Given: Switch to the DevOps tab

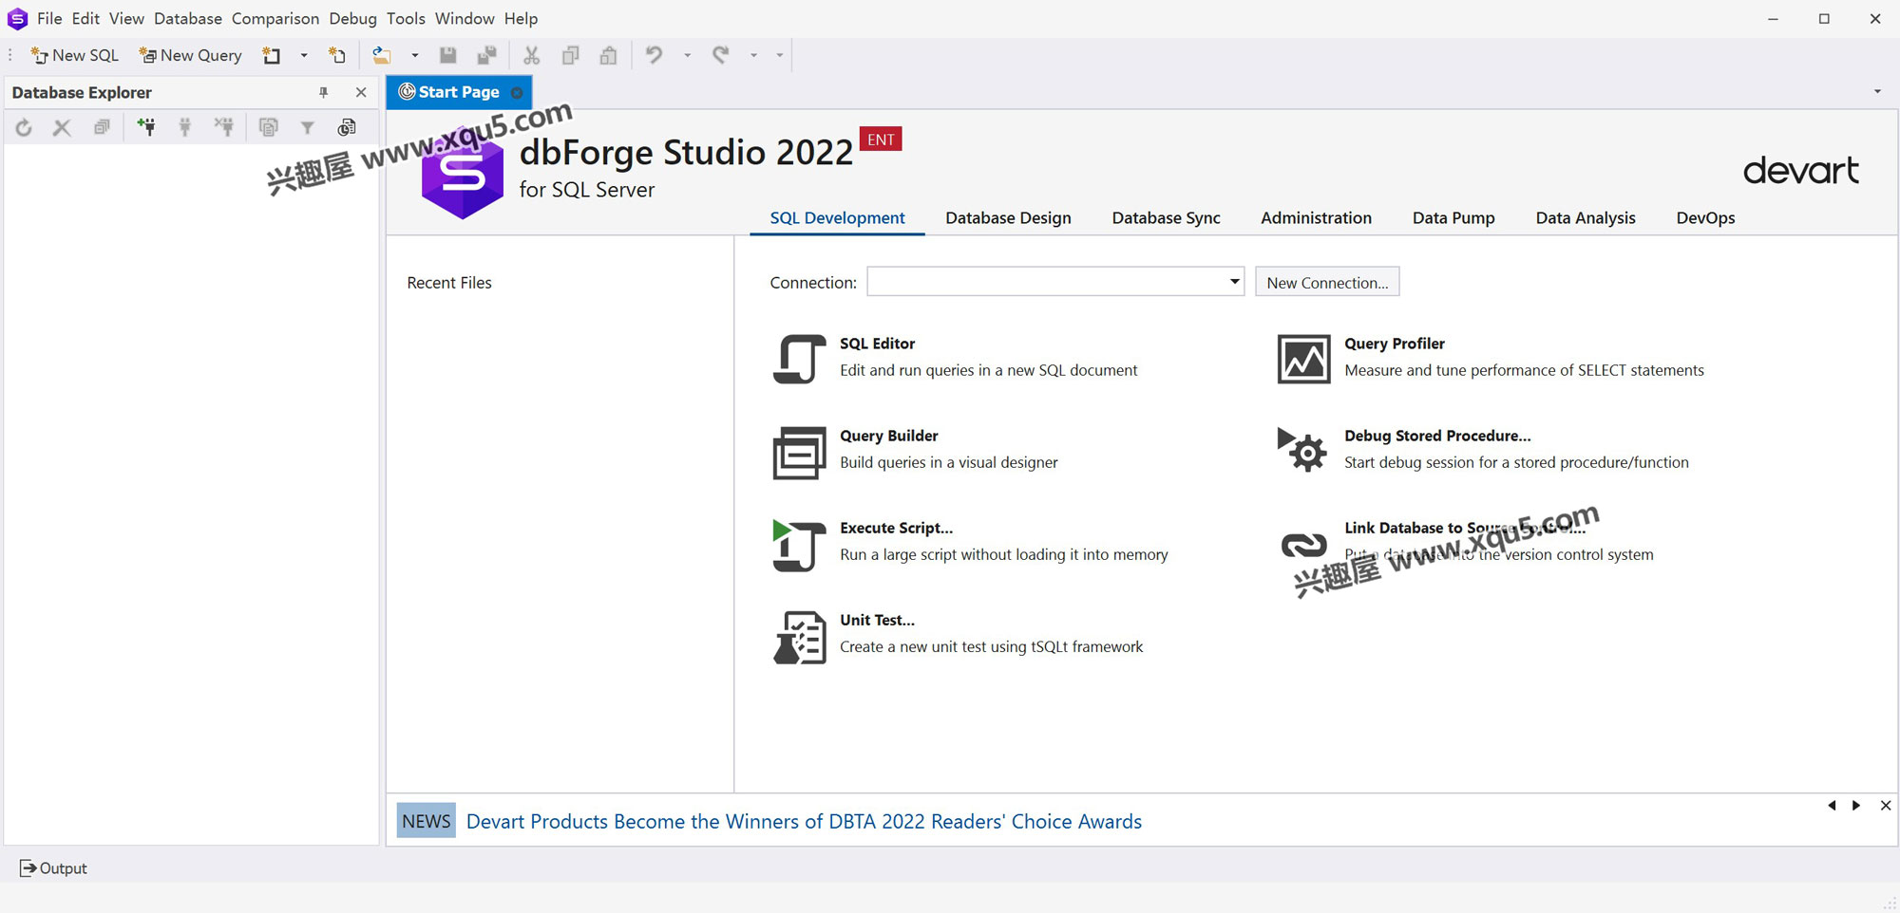Looking at the screenshot, I should [1705, 218].
